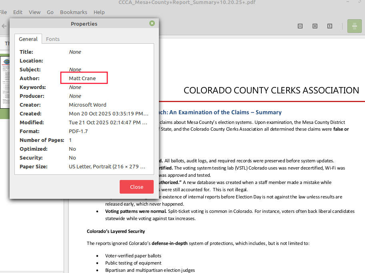Open the Go menu
The image size is (365, 273).
click(50, 12)
